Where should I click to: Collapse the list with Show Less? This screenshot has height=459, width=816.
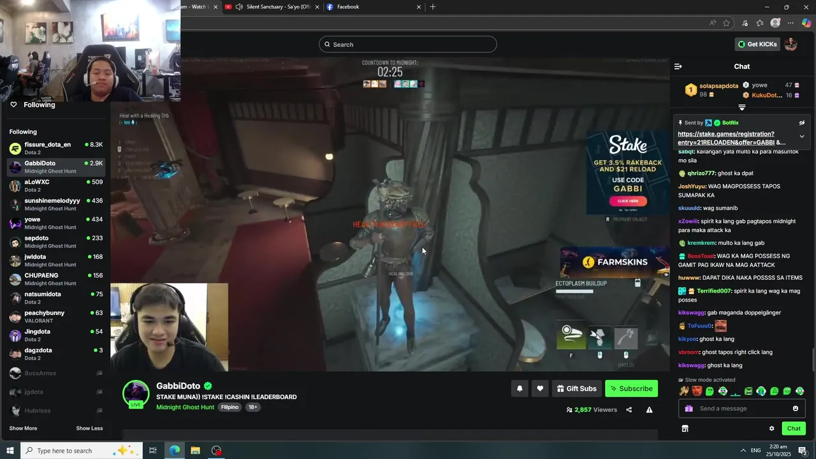pyautogui.click(x=89, y=428)
